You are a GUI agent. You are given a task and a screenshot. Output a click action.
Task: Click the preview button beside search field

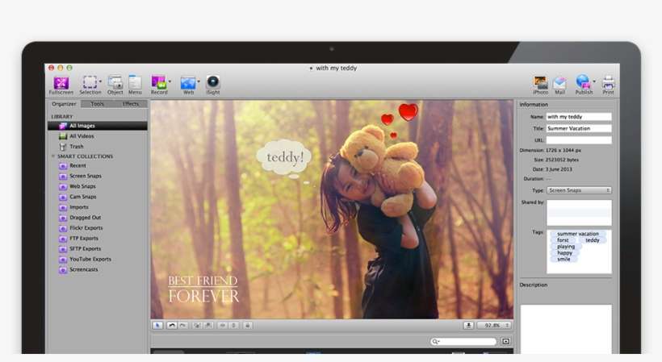point(506,341)
